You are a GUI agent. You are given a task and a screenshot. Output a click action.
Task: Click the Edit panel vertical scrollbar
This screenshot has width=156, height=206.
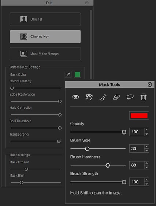pos(91,45)
